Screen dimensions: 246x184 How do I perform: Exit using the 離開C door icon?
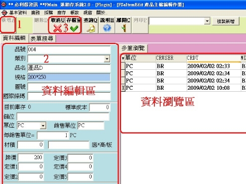coord(123,28)
